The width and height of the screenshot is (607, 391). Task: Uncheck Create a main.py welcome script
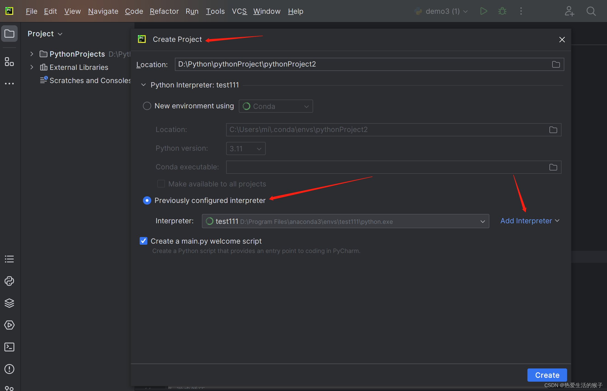[x=143, y=241]
